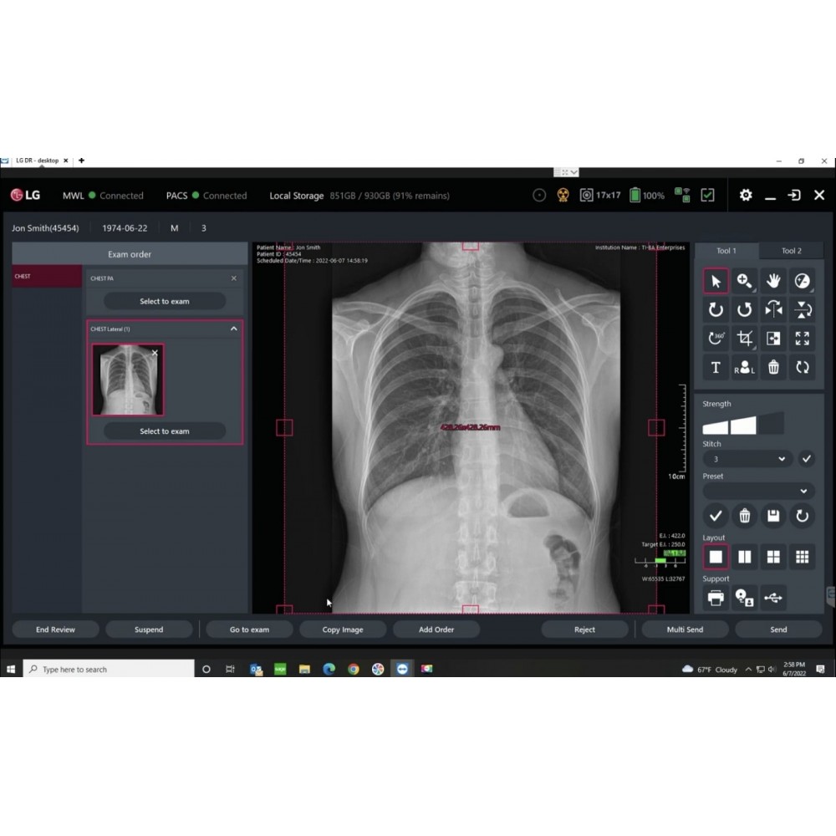836x836 pixels.
Task: Add R/L patient side marker
Action: point(744,367)
